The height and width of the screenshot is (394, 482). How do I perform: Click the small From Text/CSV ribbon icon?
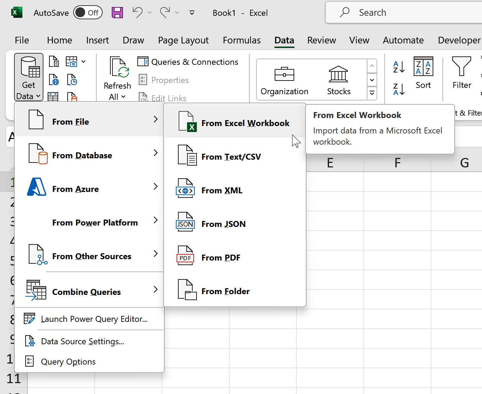pyautogui.click(x=54, y=62)
